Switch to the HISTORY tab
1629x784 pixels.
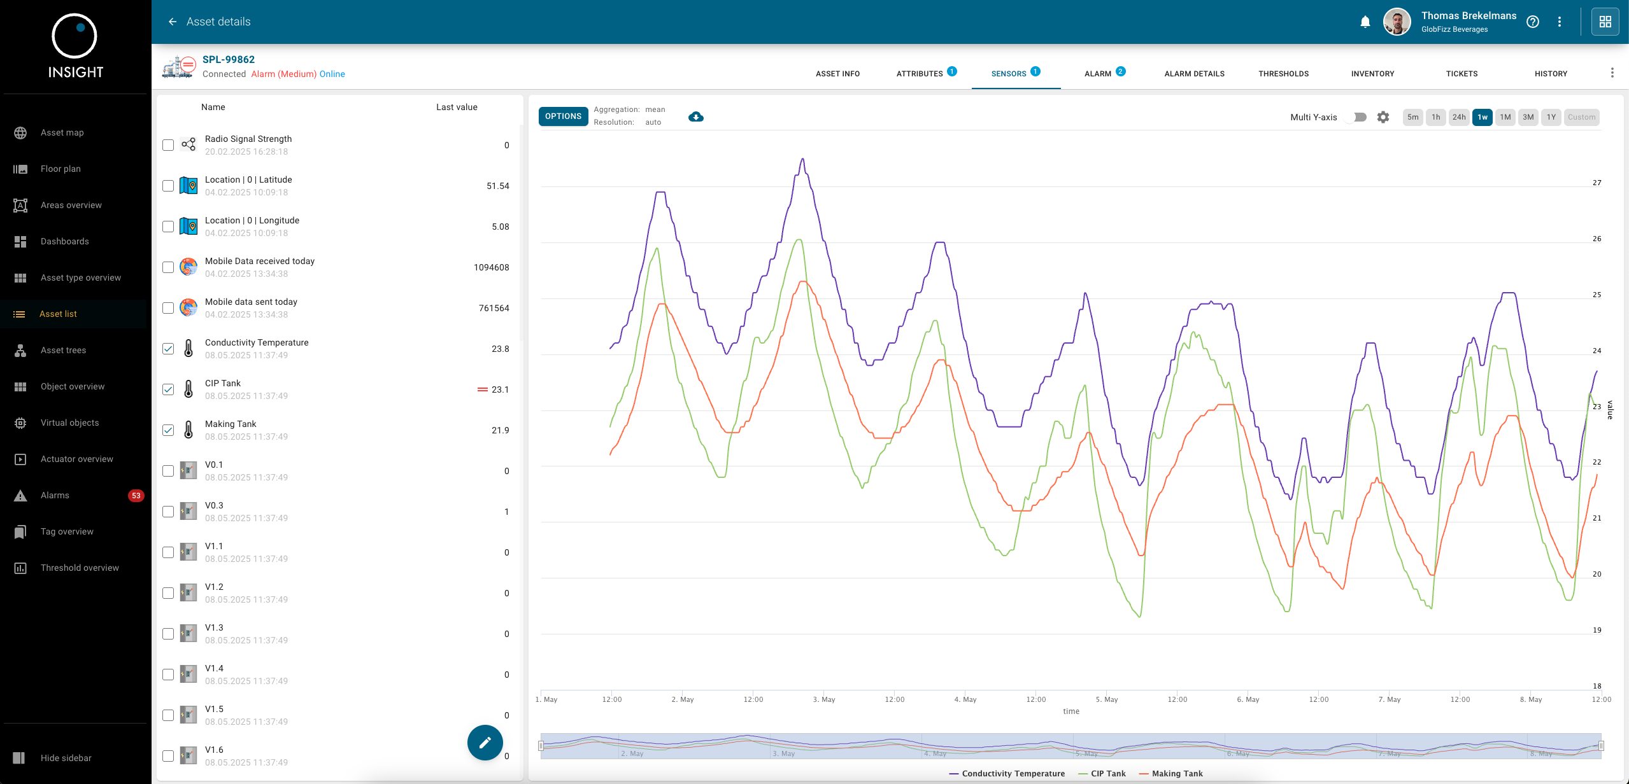[1551, 74]
